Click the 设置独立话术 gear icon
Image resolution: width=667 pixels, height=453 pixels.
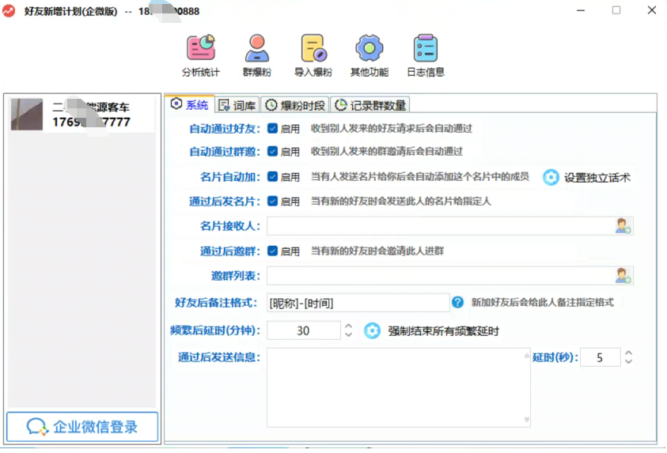click(551, 177)
